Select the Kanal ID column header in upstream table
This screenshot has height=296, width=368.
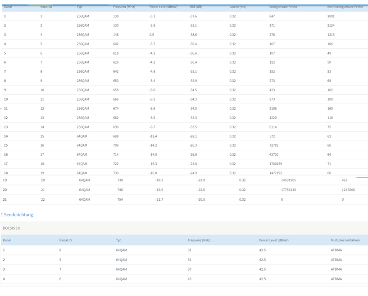pos(65,240)
